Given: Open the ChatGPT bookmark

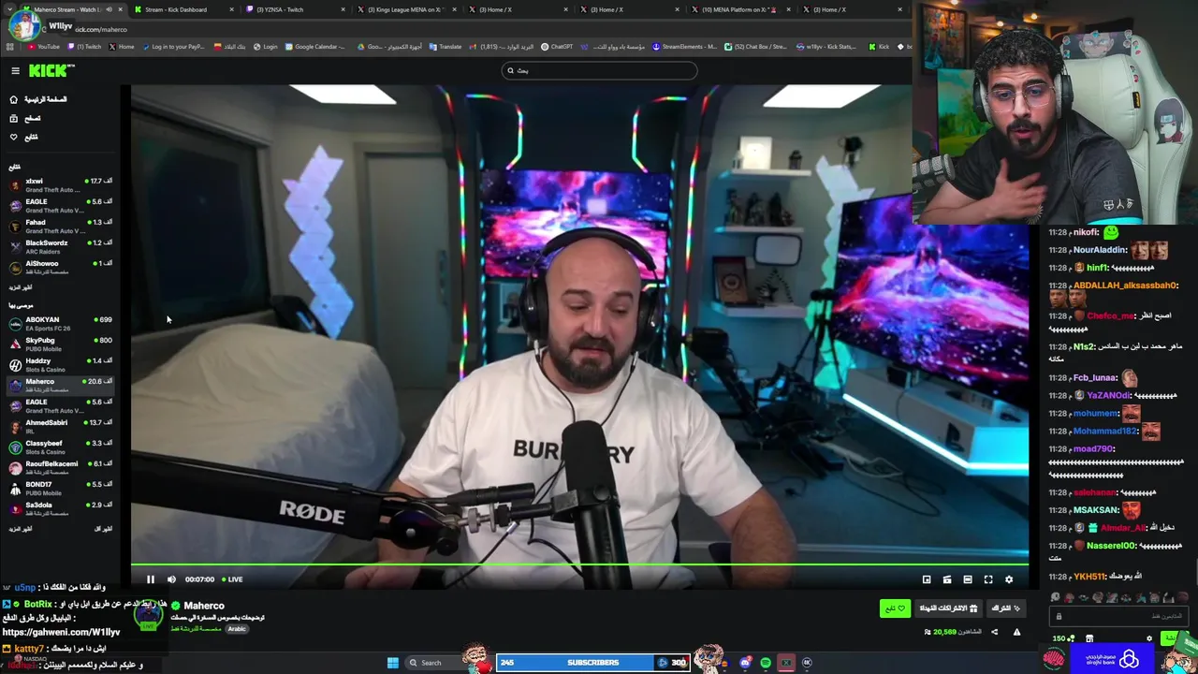Looking at the screenshot, I should [557, 47].
